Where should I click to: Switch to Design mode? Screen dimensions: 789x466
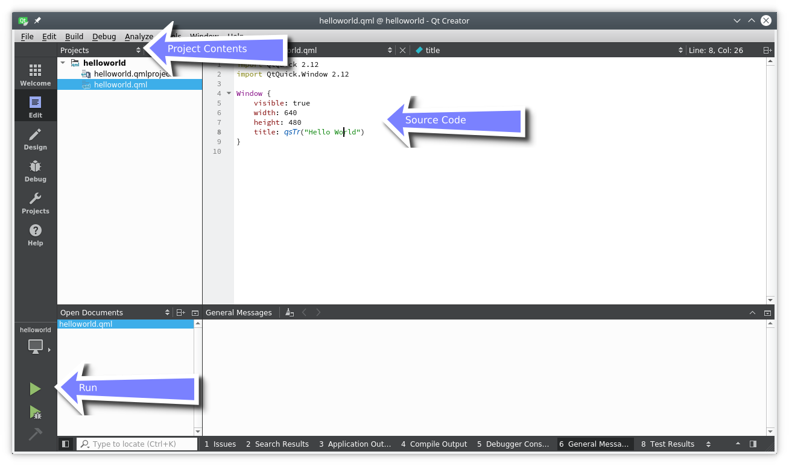tap(35, 139)
